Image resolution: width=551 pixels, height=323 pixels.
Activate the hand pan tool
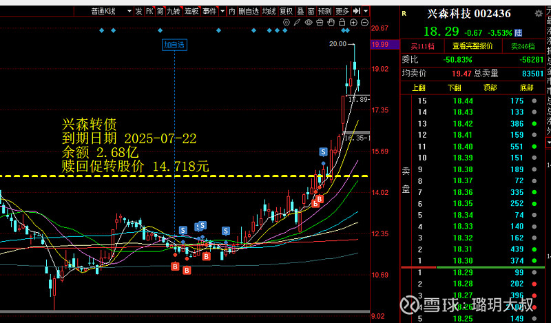point(331,23)
